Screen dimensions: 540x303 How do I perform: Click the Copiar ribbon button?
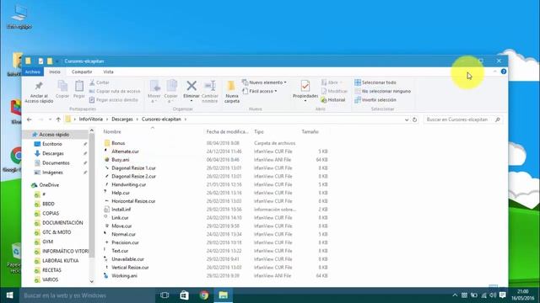tap(62, 89)
